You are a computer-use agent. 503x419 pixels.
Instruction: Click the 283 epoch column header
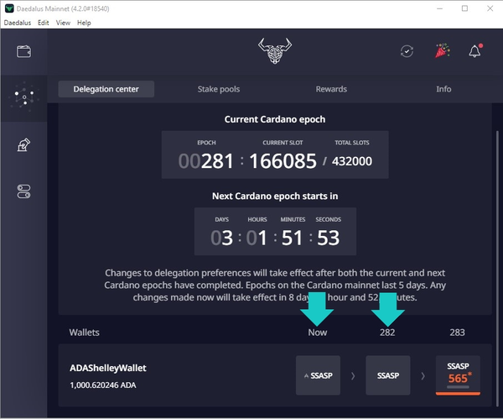457,333
